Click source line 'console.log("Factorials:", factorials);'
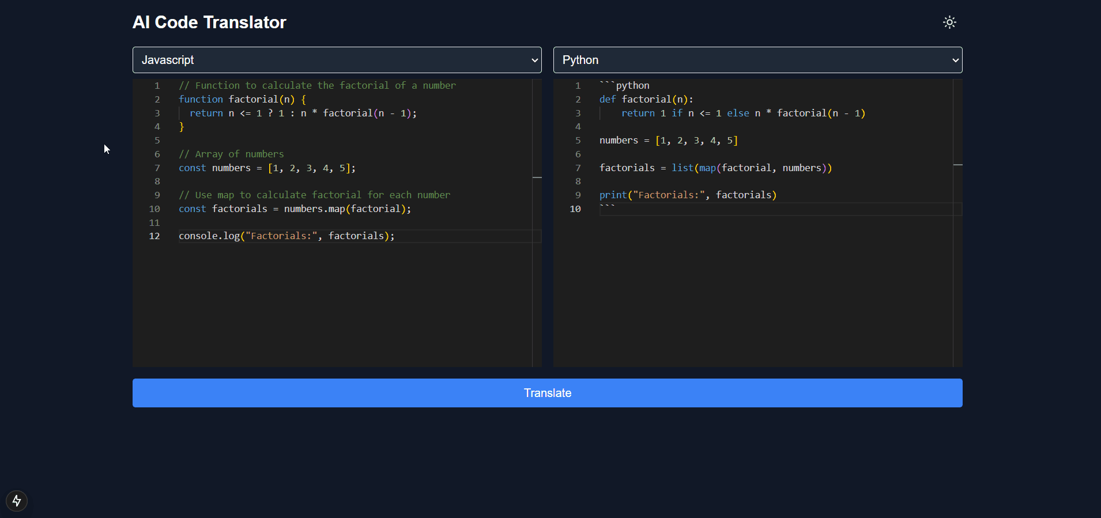This screenshot has height=518, width=1101. (286, 236)
